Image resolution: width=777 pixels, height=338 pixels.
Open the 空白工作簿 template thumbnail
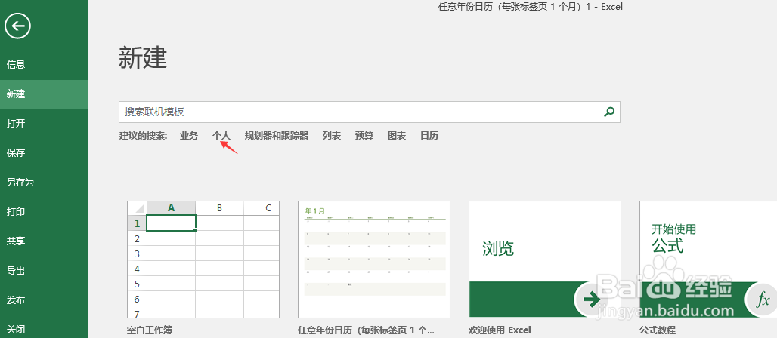click(x=203, y=260)
